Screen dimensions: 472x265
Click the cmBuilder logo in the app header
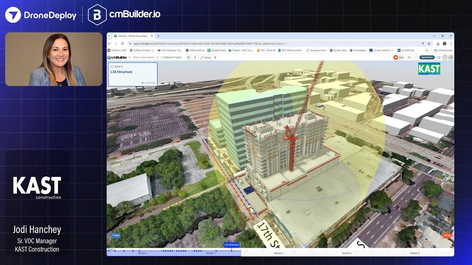(117, 57)
